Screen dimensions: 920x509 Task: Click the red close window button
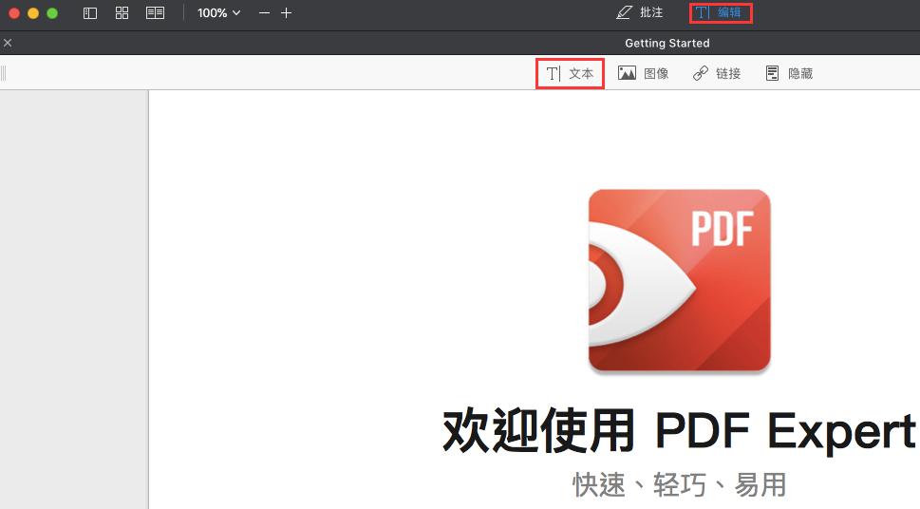(14, 13)
